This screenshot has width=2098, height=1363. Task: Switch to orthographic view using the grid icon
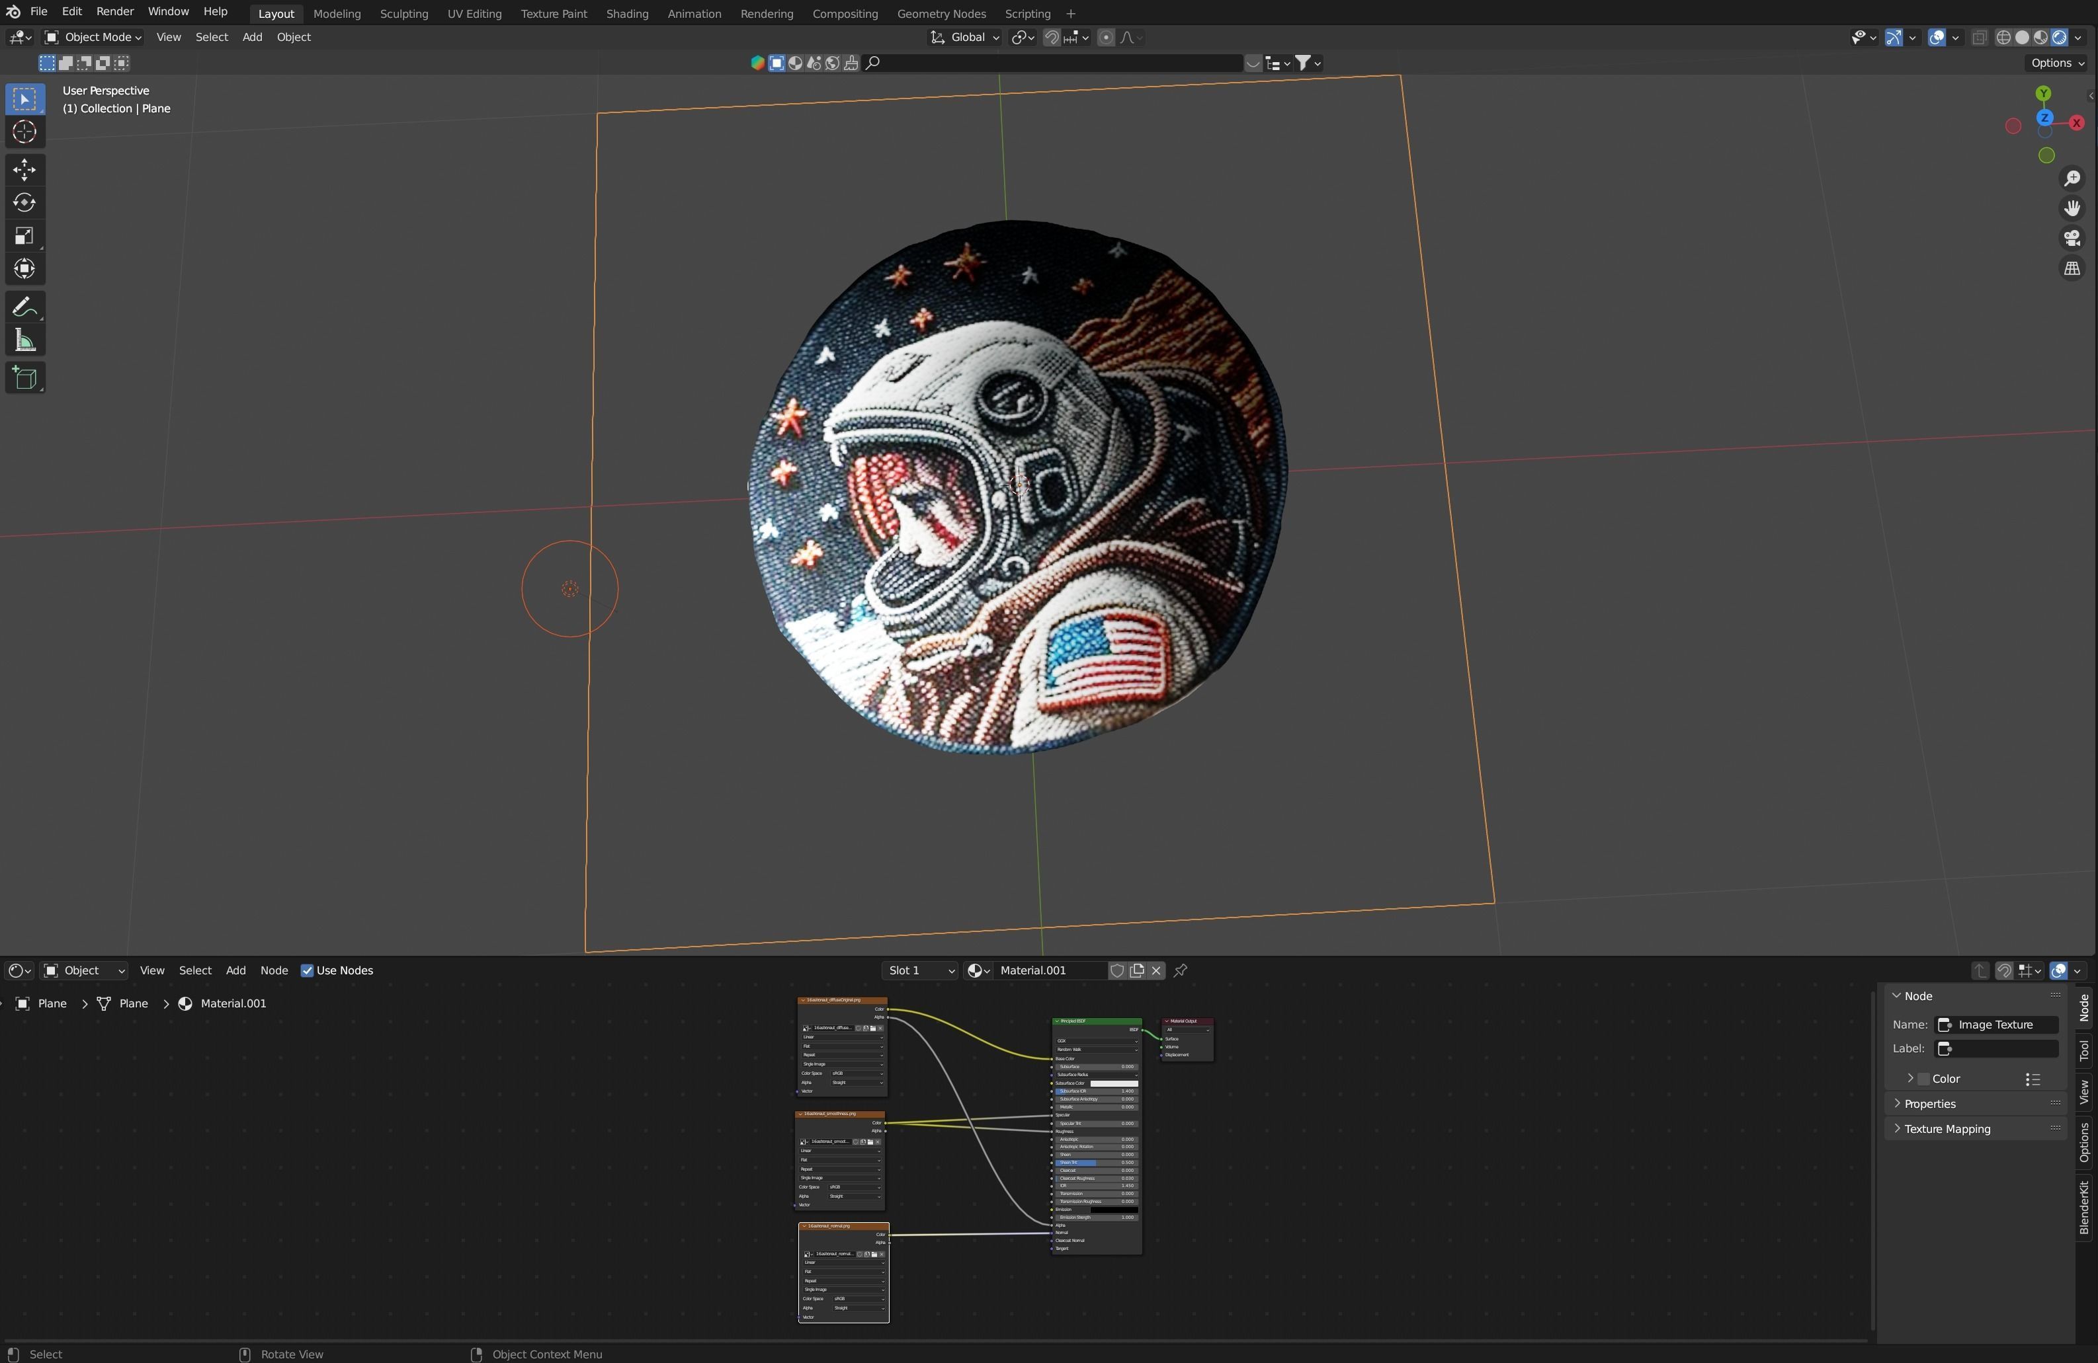tap(2072, 269)
